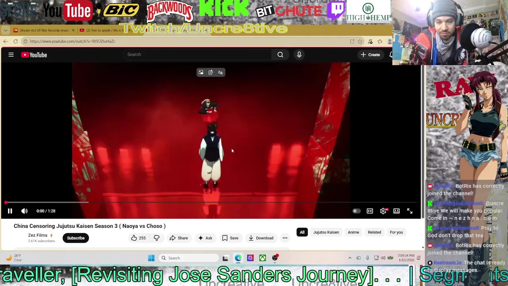This screenshot has width=508, height=286.
Task: Click the split screen icon in address bar
Action: click(x=352, y=41)
